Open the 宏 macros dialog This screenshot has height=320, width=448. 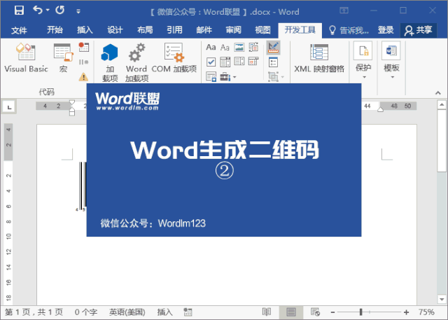(64, 57)
